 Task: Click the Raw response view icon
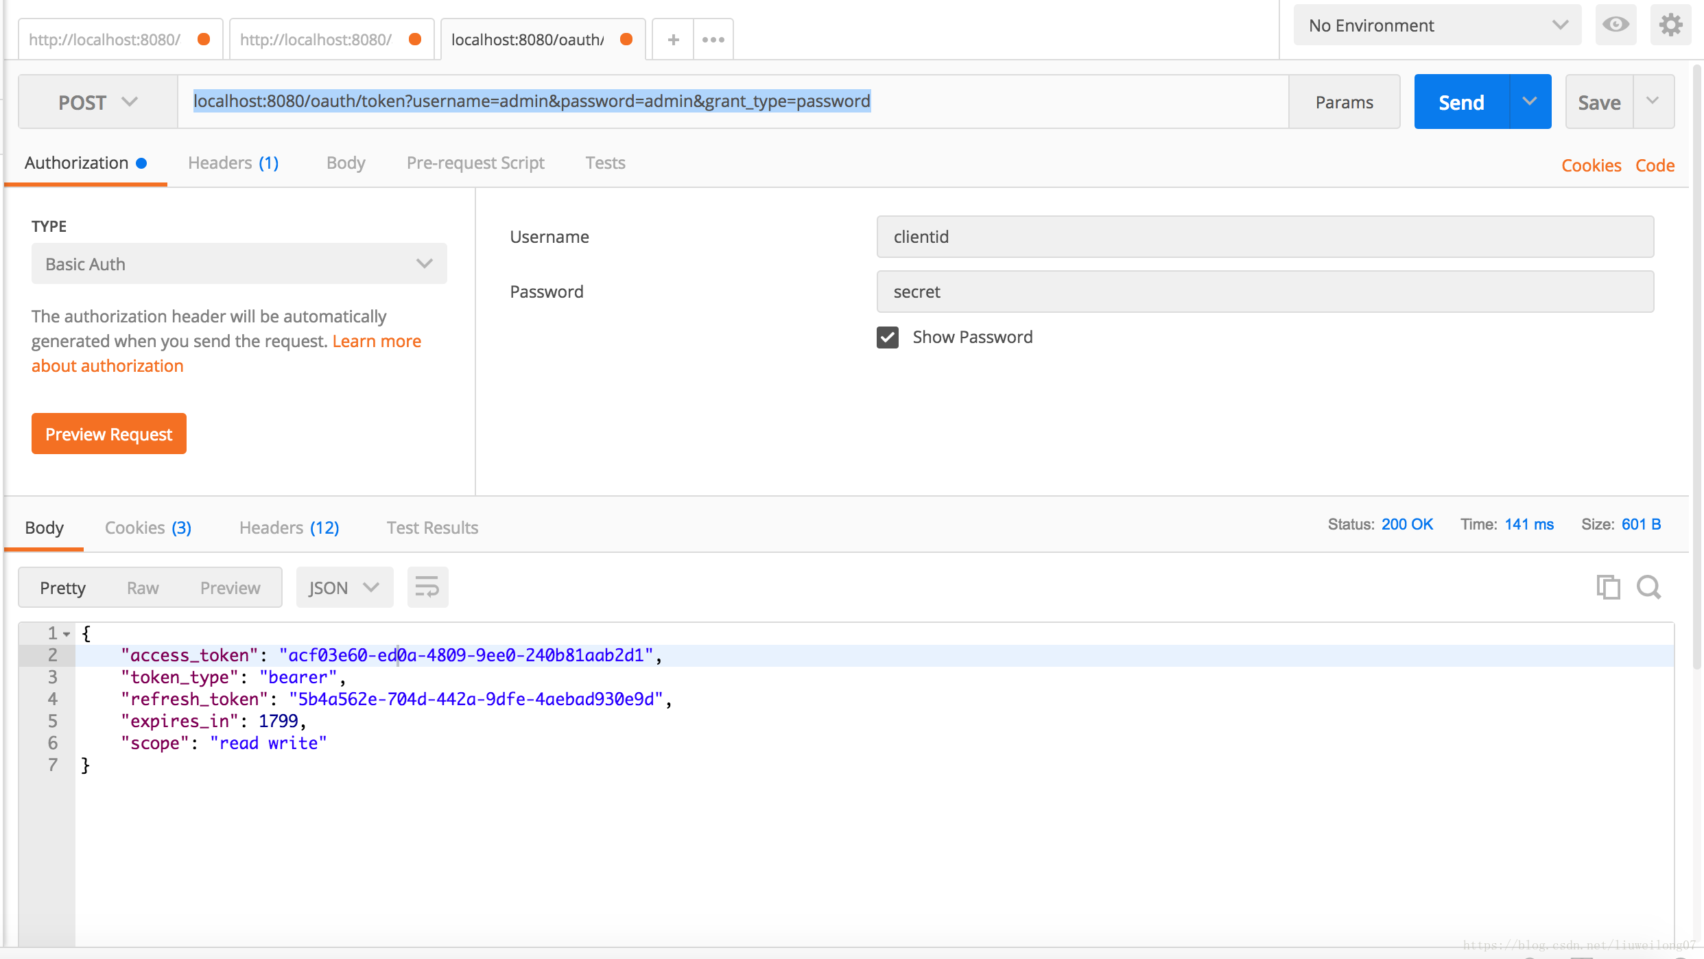point(143,588)
